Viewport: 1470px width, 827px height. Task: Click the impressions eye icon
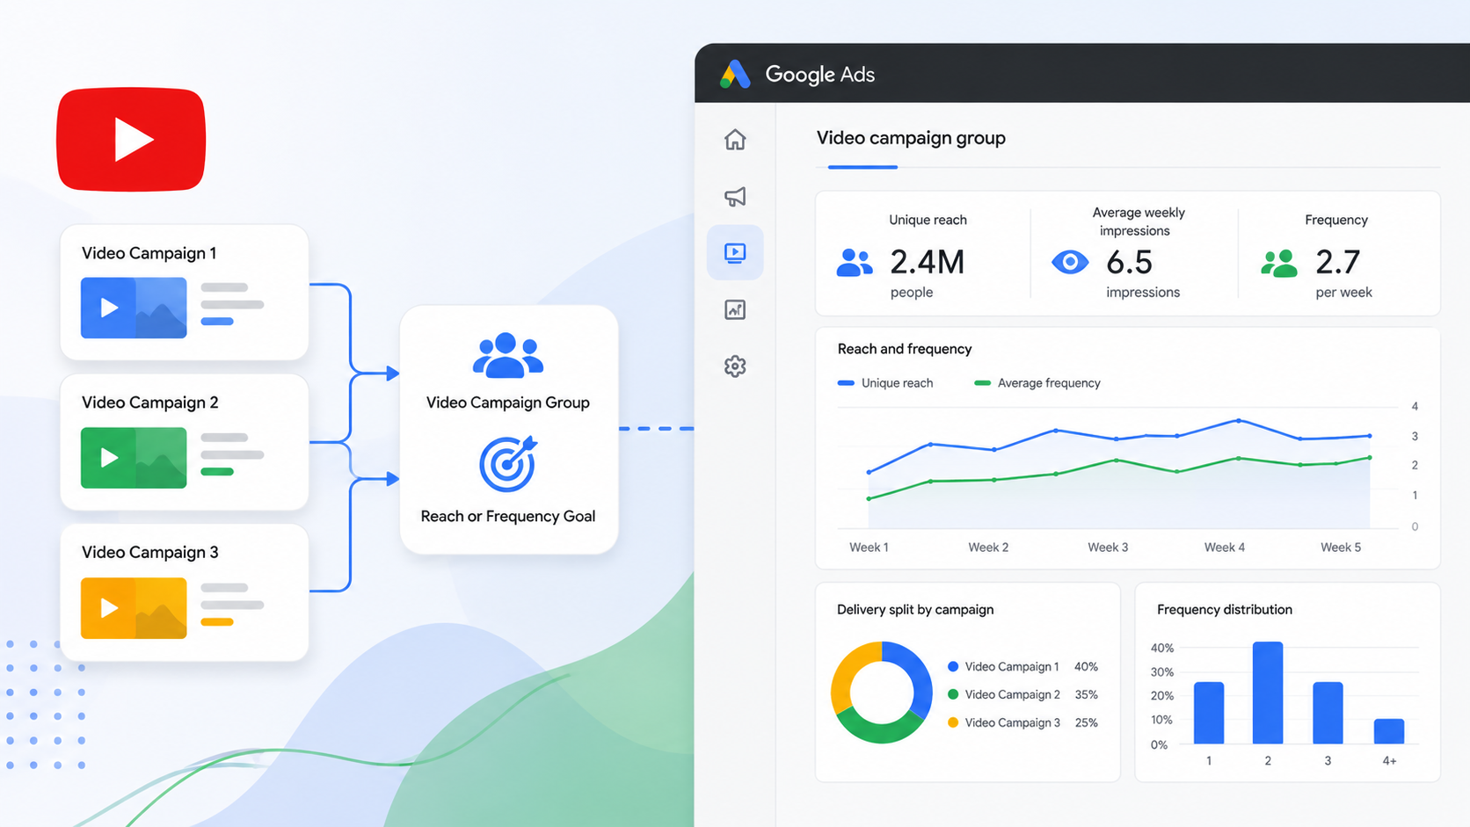1070,262
